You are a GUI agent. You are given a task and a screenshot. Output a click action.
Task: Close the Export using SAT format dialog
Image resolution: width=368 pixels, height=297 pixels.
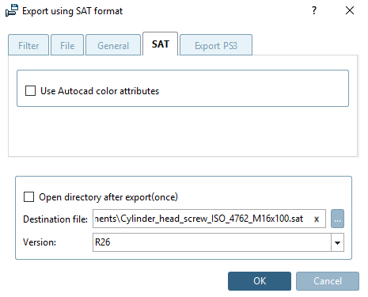coord(350,10)
